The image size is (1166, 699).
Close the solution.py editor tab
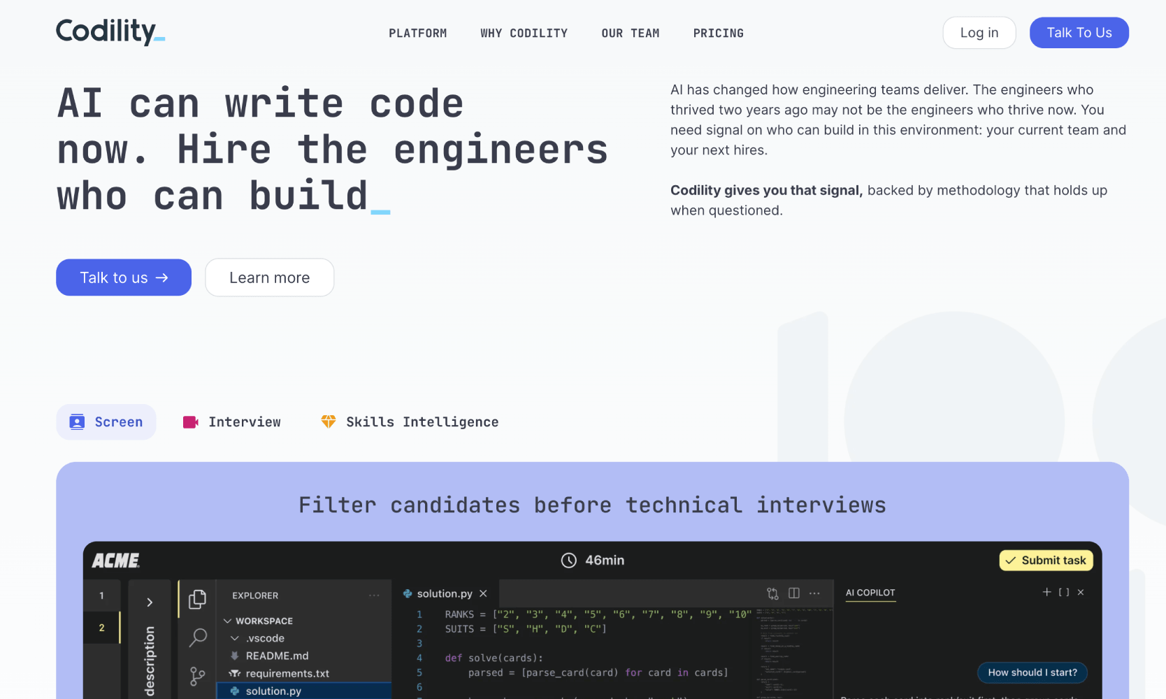click(x=483, y=593)
